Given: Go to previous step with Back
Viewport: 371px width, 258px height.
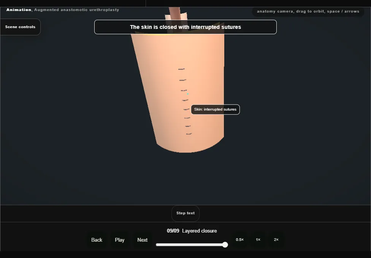Looking at the screenshot, I should [x=97, y=240].
